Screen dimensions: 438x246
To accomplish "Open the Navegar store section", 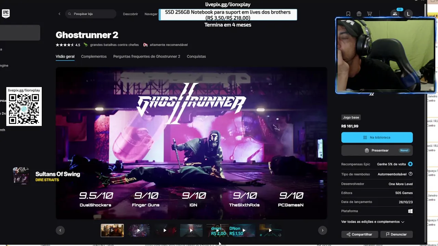I will pos(151,14).
